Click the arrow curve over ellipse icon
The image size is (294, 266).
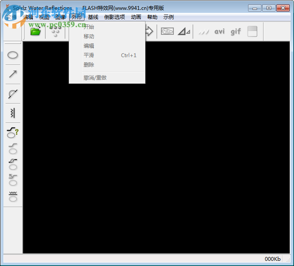pos(13,180)
